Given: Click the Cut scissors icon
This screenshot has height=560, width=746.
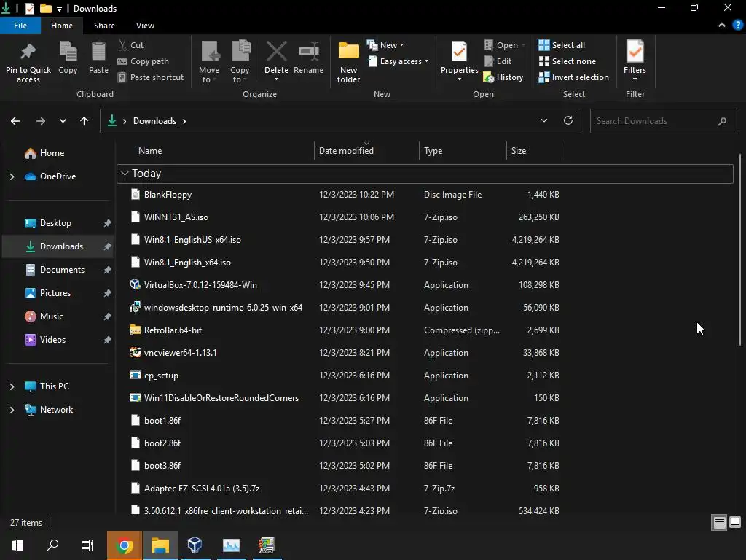Looking at the screenshot, I should (122, 45).
